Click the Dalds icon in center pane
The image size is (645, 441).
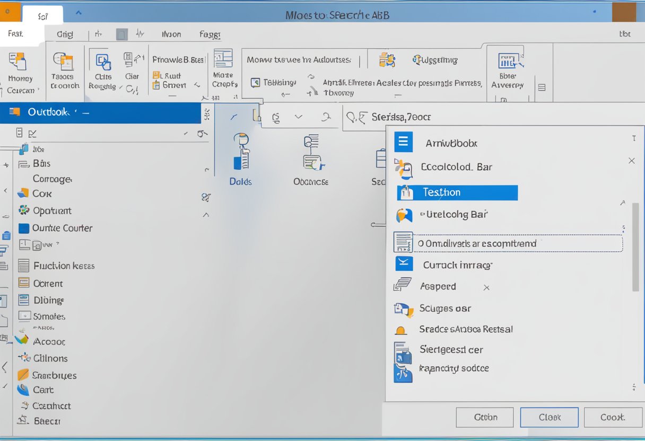click(241, 154)
